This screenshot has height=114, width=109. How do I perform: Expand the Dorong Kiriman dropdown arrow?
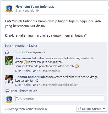point(104,109)
